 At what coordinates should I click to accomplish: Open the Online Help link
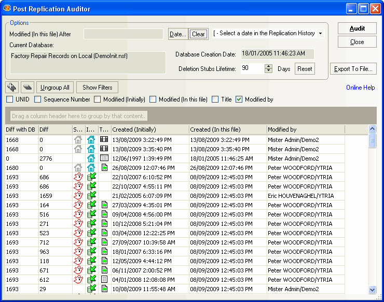pyautogui.click(x=360, y=88)
